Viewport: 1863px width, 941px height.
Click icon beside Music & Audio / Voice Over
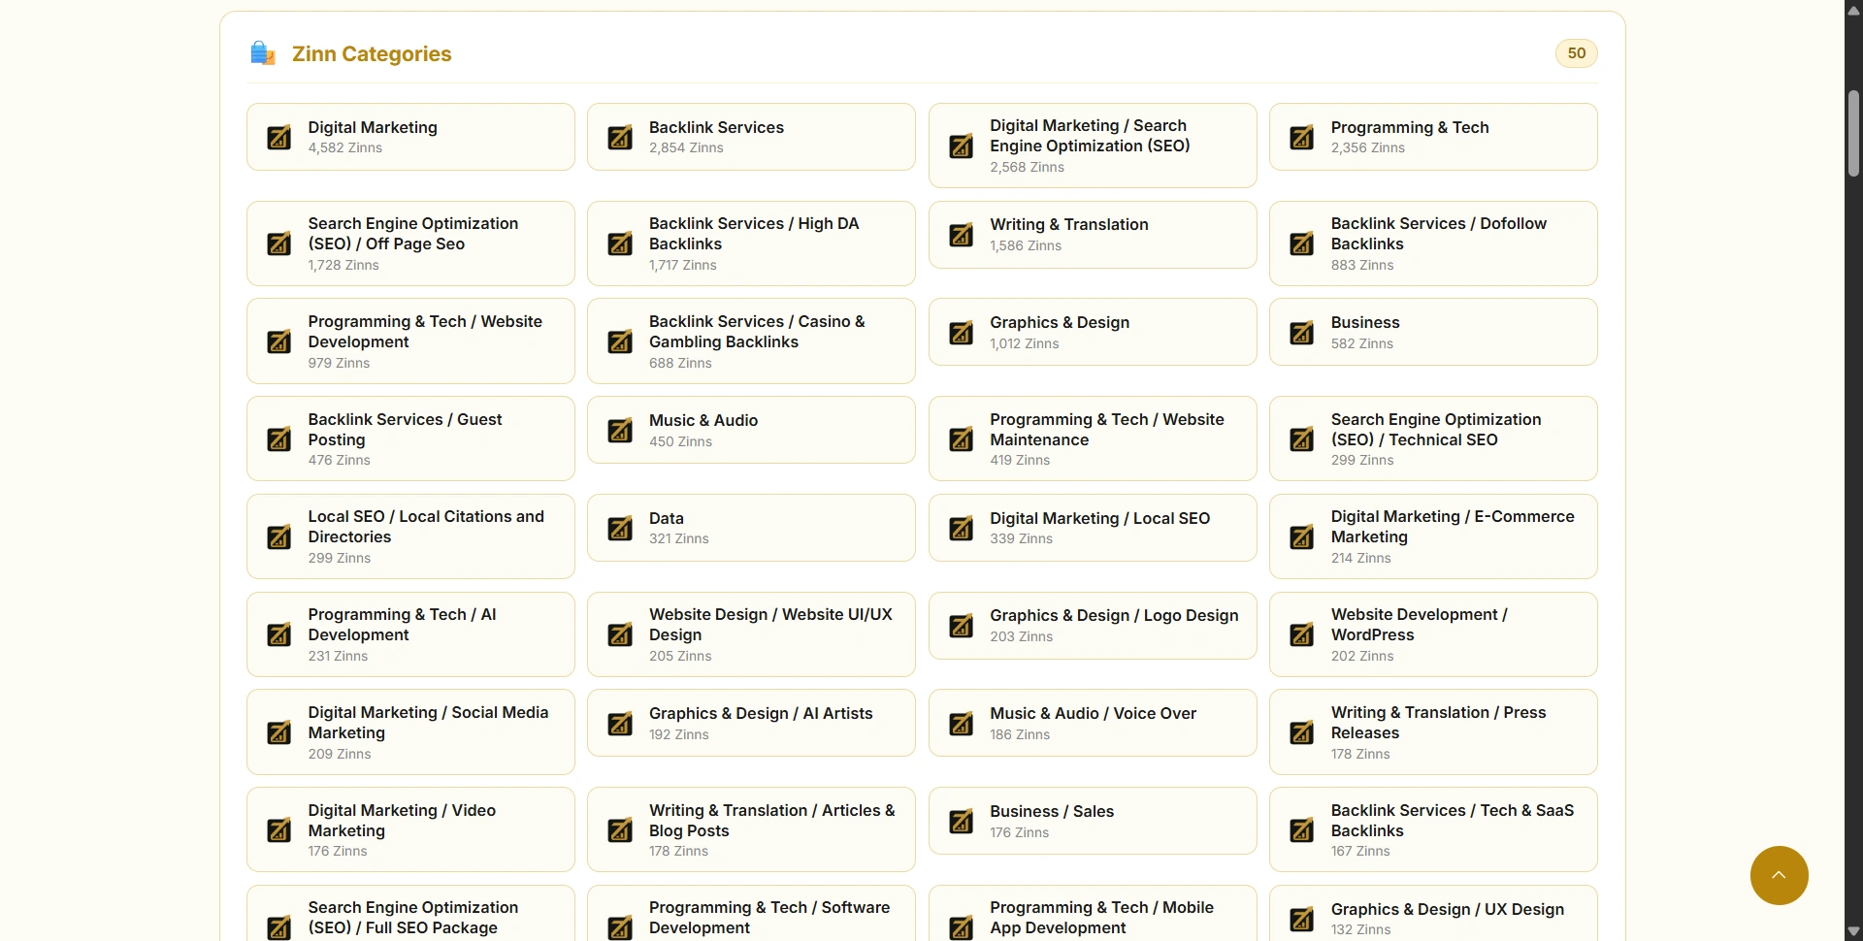point(962,724)
